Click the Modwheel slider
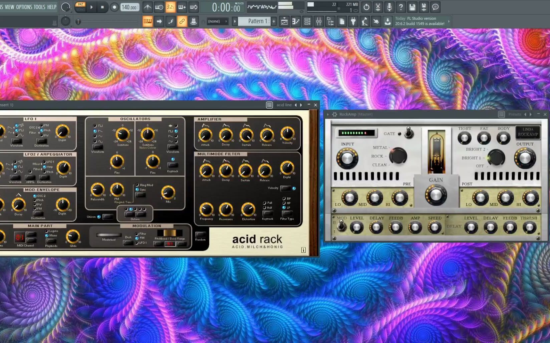Image resolution: width=550 pixels, height=343 pixels. pos(109,235)
